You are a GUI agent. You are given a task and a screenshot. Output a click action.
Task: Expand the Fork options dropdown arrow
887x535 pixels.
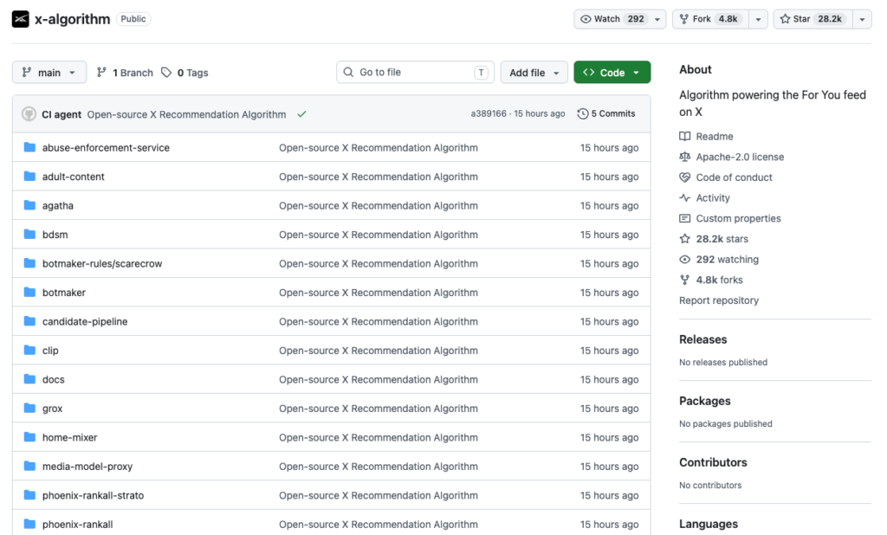tap(758, 19)
